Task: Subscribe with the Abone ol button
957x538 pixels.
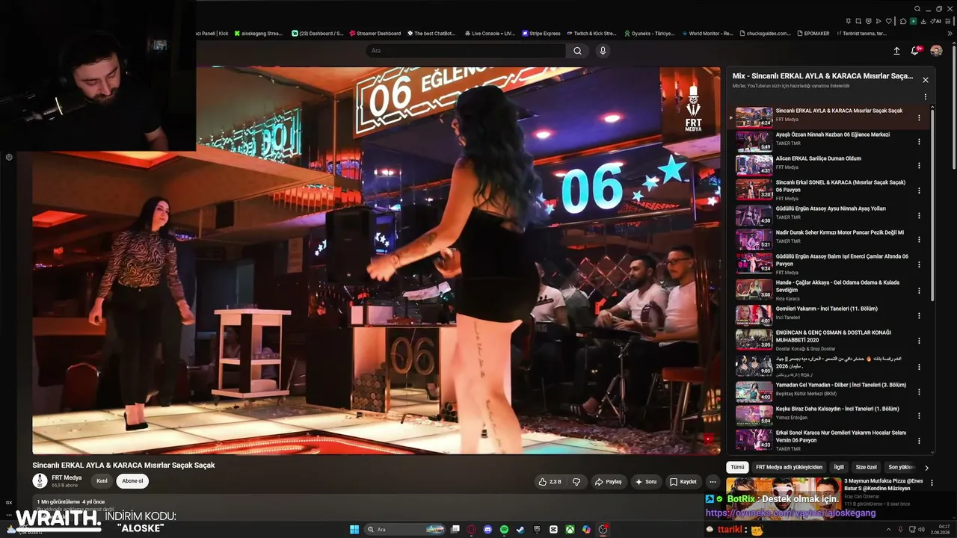Action: point(132,481)
